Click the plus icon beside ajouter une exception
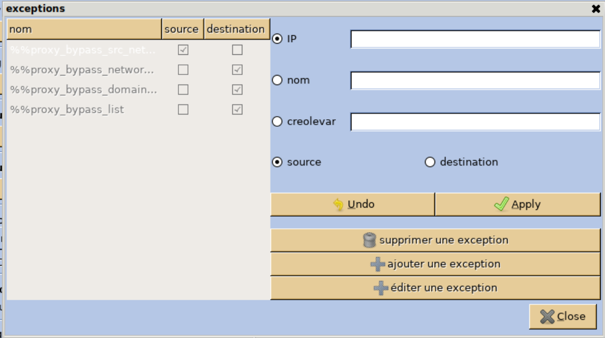Viewport: 605px width, 338px height. pos(378,265)
